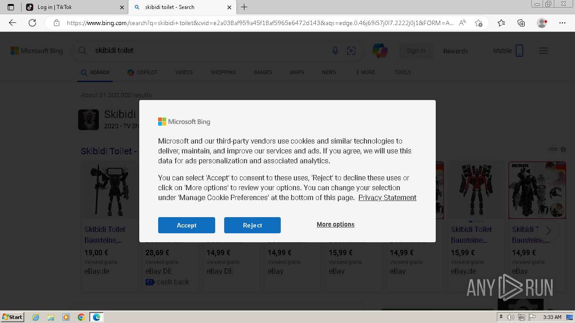The width and height of the screenshot is (575, 323).
Task: Open Edge Settings and more menu
Action: point(562,23)
